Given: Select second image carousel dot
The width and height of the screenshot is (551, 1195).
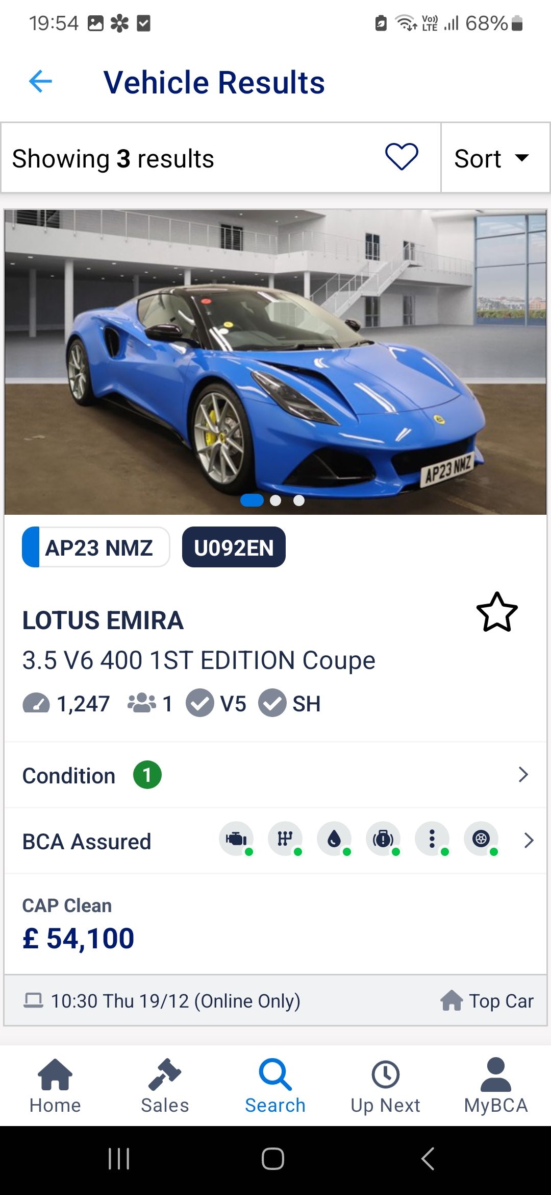Looking at the screenshot, I should click(x=275, y=500).
